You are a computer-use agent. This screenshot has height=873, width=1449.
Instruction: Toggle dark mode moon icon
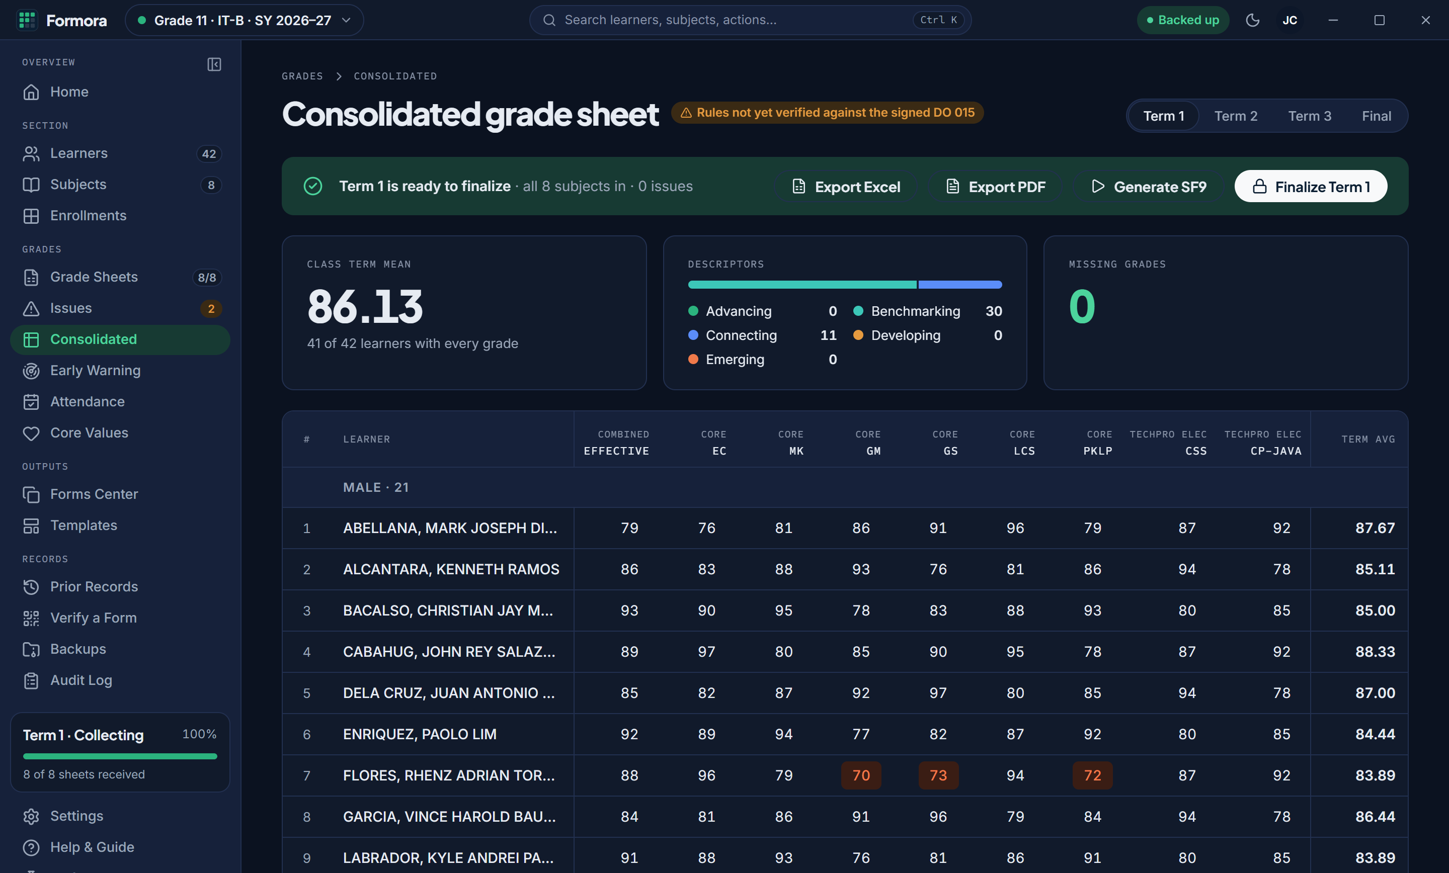point(1253,20)
